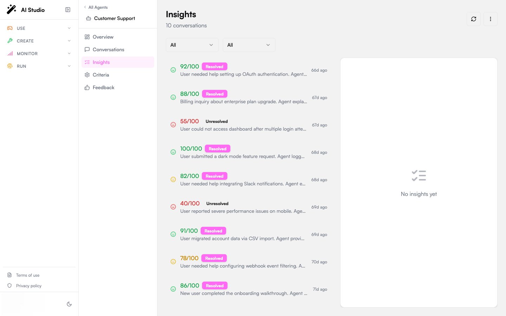This screenshot has width=506, height=316.
Task: Open the Overview tab
Action: (x=118, y=37)
